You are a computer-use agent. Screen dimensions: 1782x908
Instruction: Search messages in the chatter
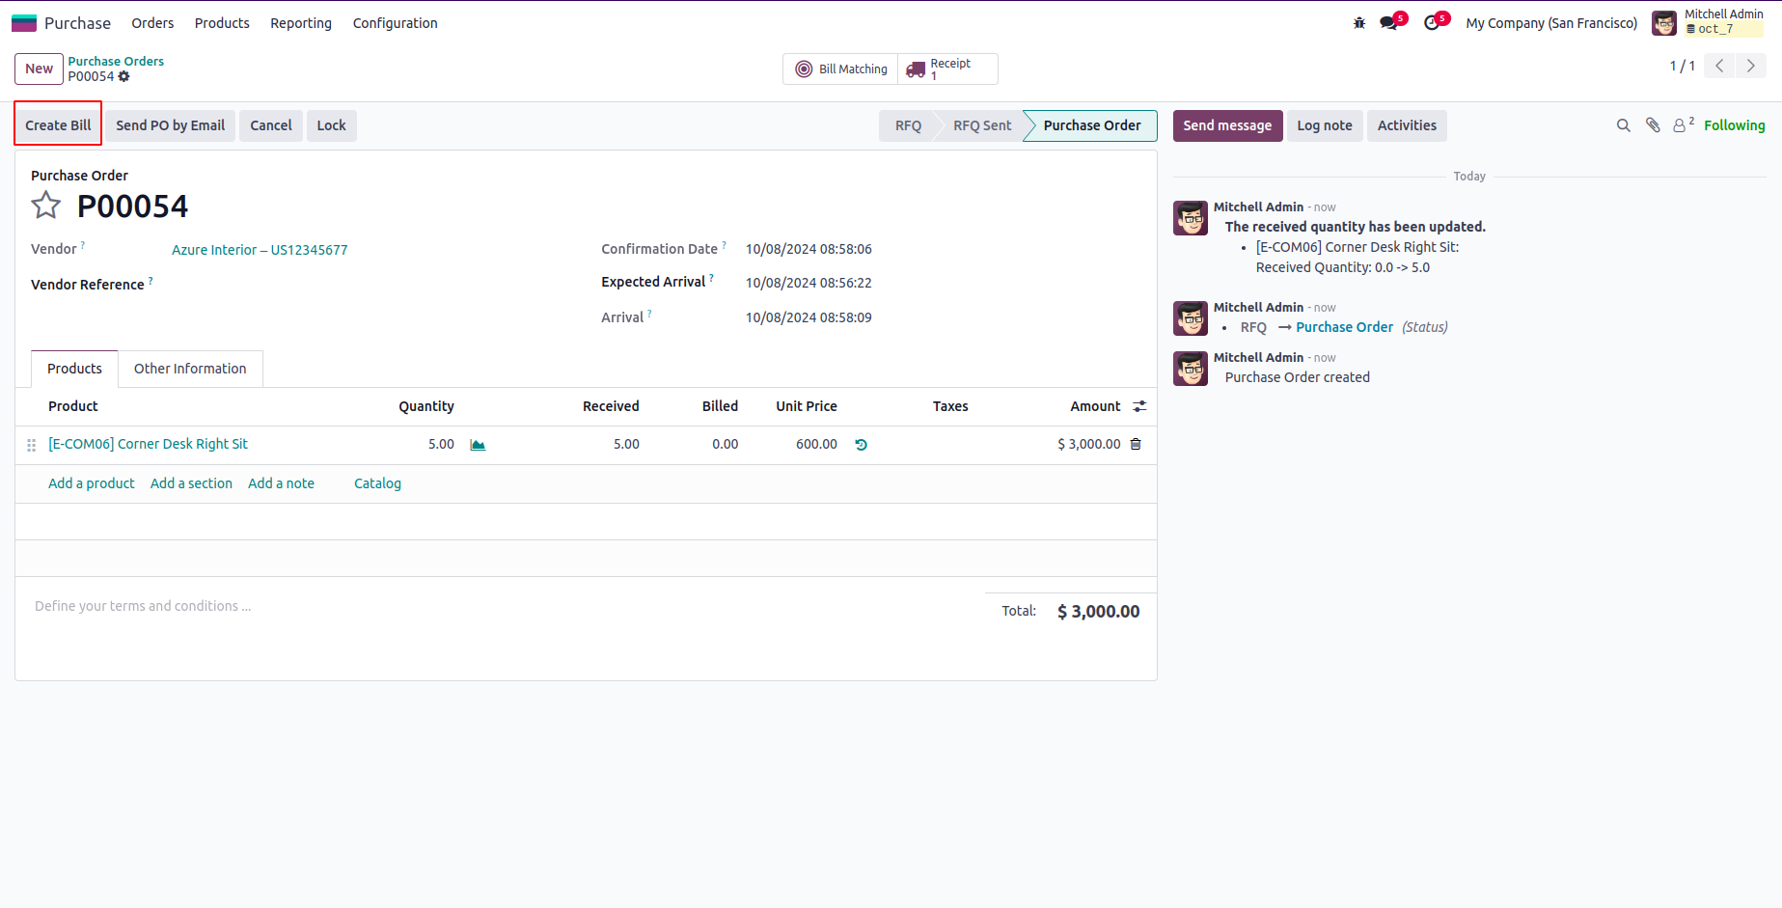click(x=1624, y=125)
